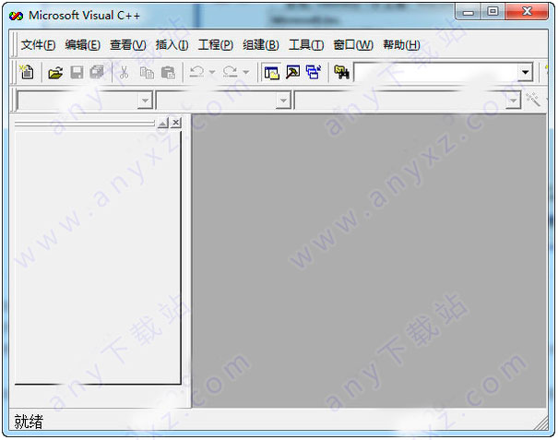Click the Save All icon
The image size is (558, 440).
(x=97, y=72)
